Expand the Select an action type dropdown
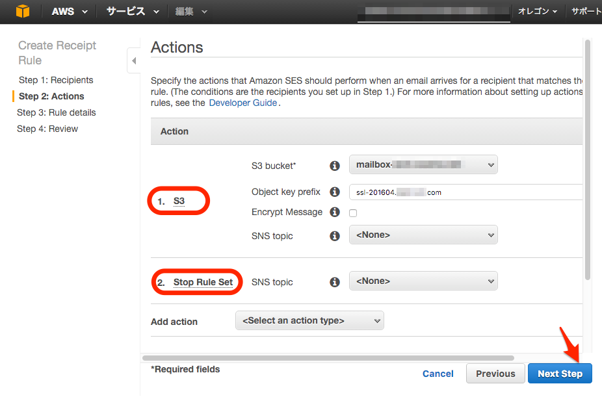The image size is (602, 399). (309, 321)
